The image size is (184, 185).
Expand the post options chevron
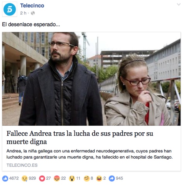click(179, 5)
